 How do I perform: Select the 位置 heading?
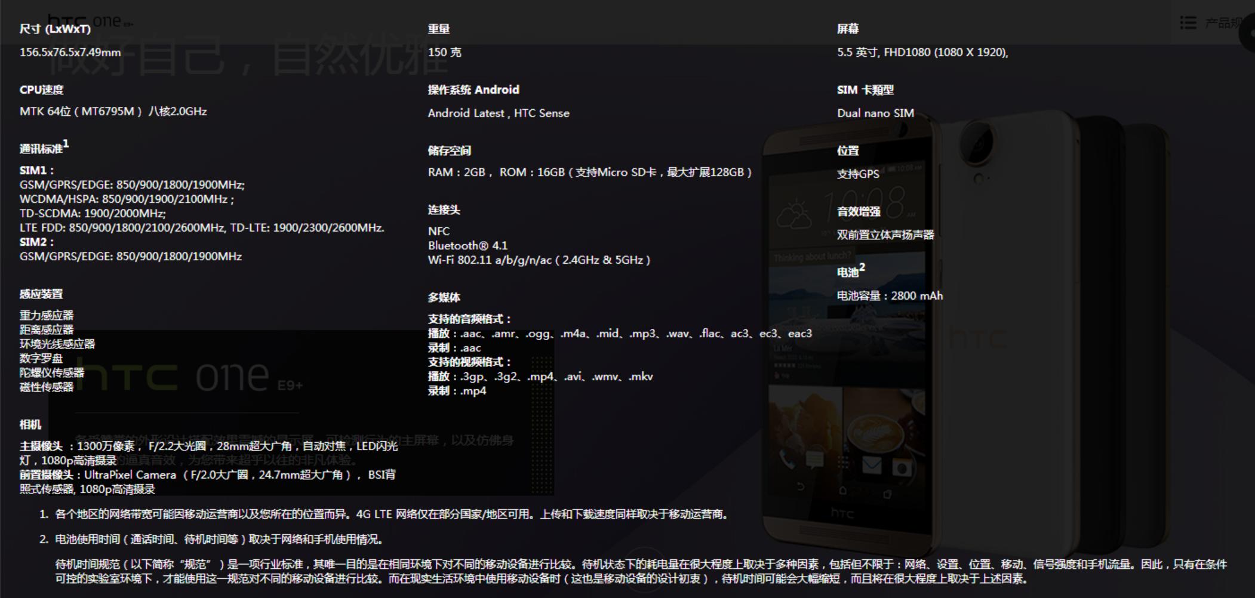pyautogui.click(x=848, y=150)
